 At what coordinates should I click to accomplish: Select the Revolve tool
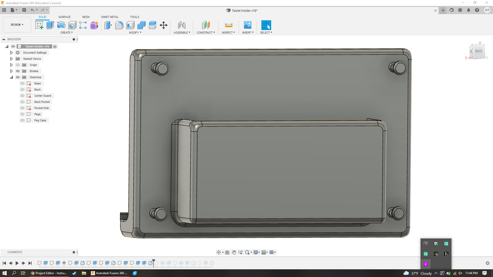click(61, 25)
